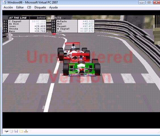Click the hard disk status icon
The image size is (160, 136).
[x=6, y=131]
